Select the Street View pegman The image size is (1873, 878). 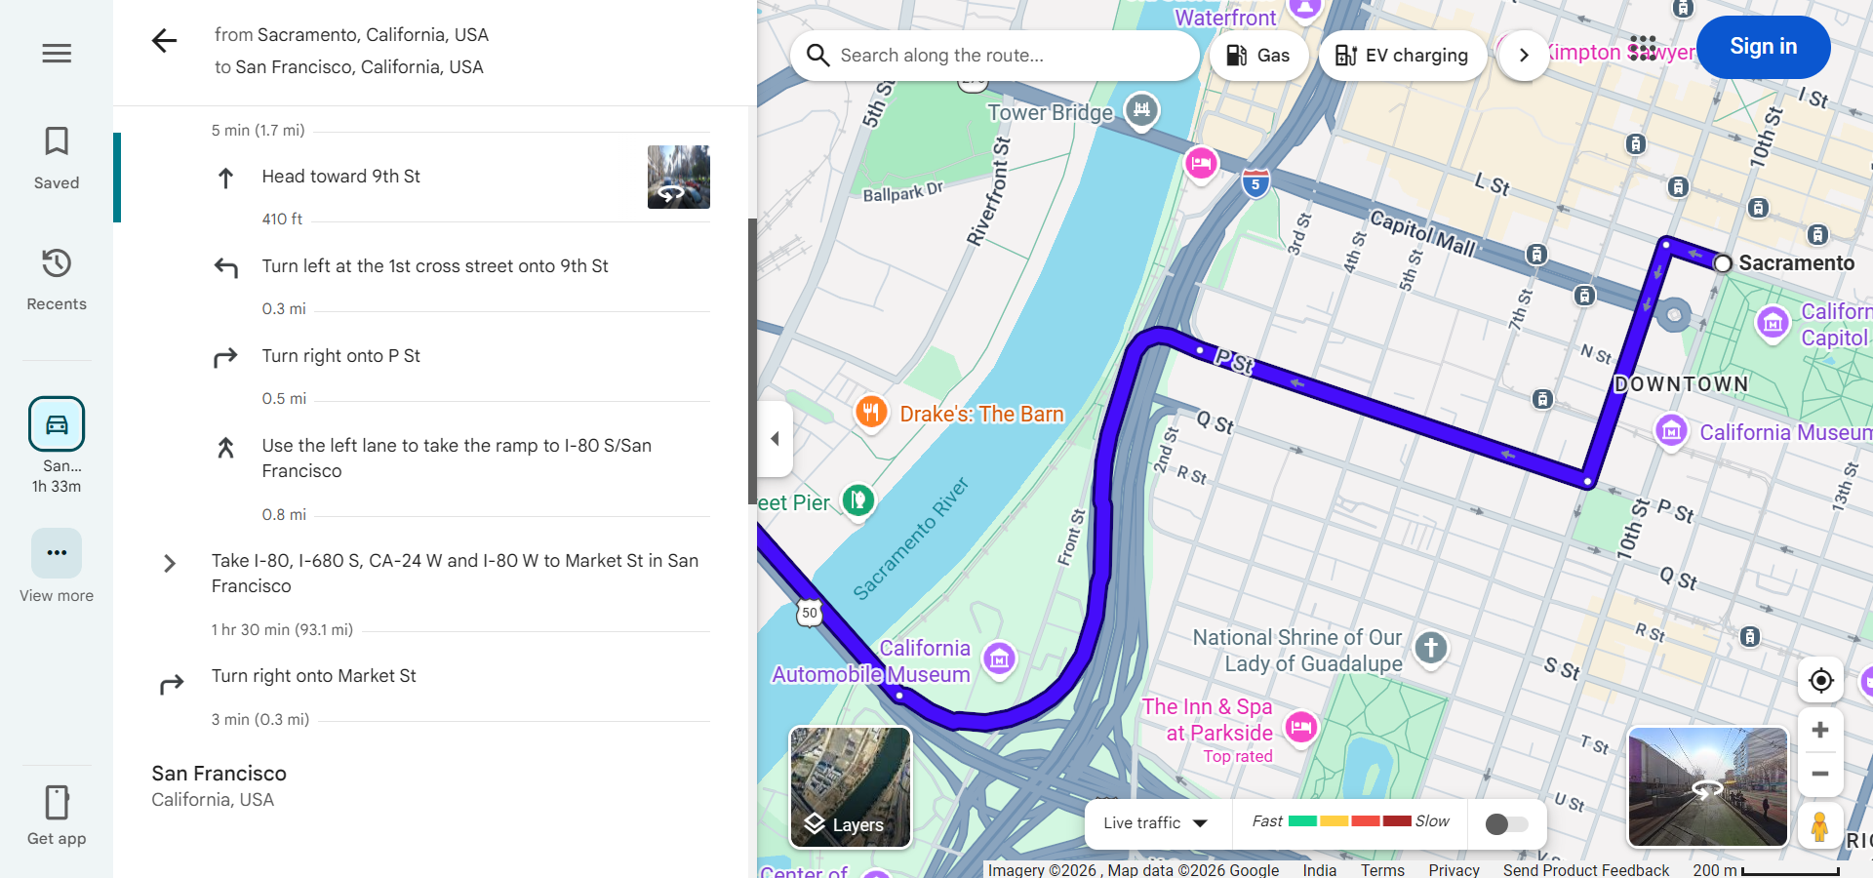[x=1822, y=826]
